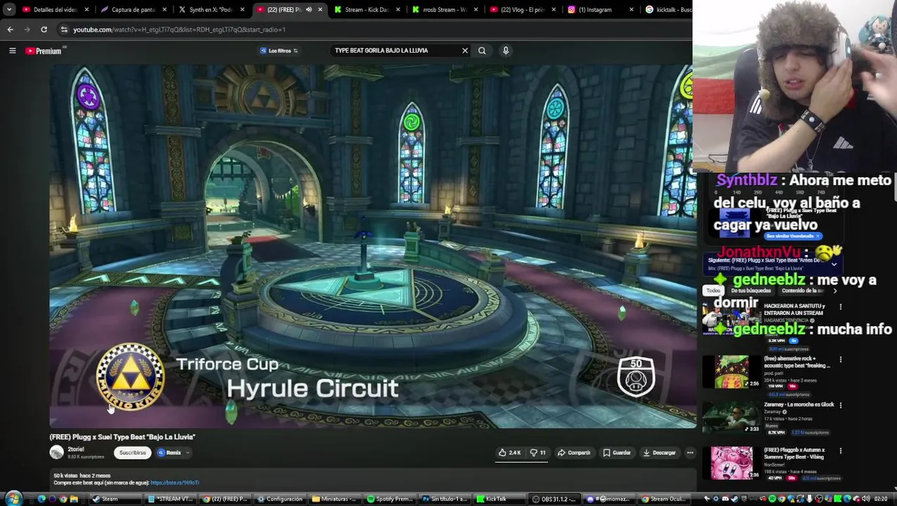Screen dimensions: 897x506
Task: Click the Guardar save button
Action: coord(617,453)
